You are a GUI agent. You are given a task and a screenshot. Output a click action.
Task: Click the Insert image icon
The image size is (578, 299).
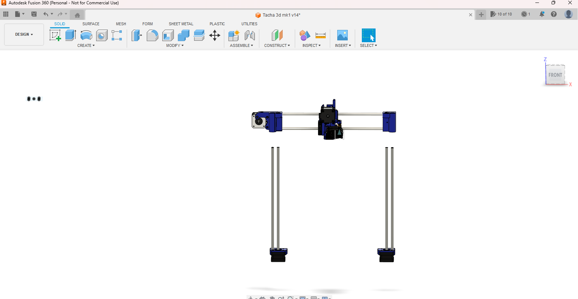[342, 35]
